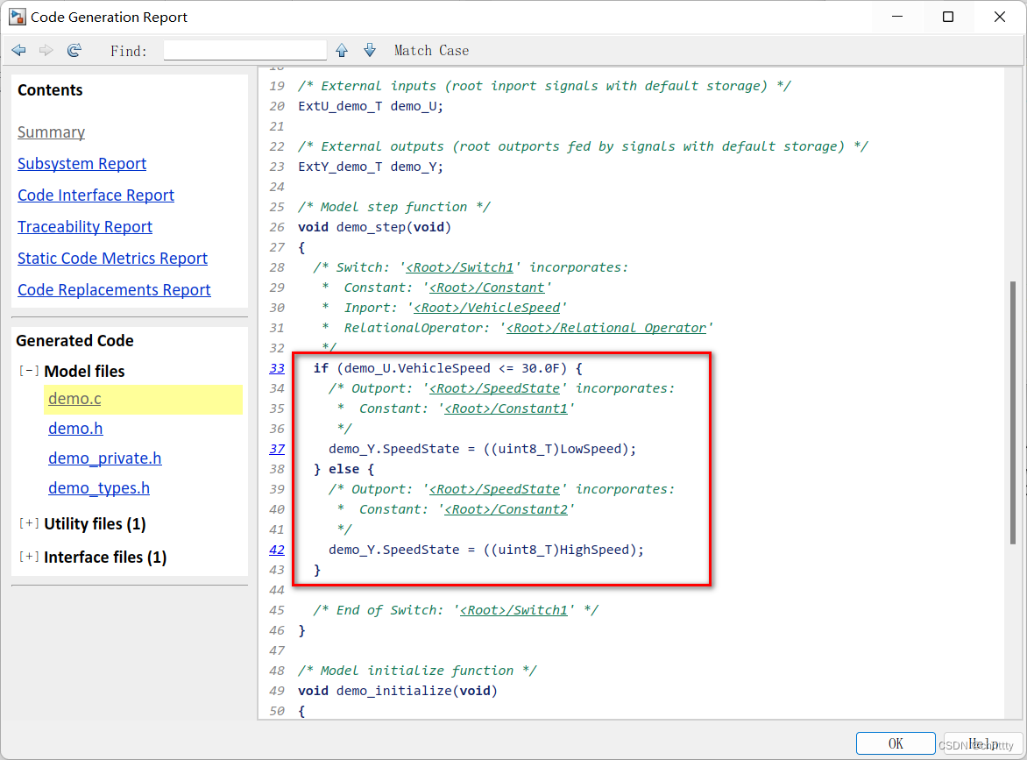Collapse the Model files section
This screenshot has width=1027, height=760.
pyautogui.click(x=29, y=371)
